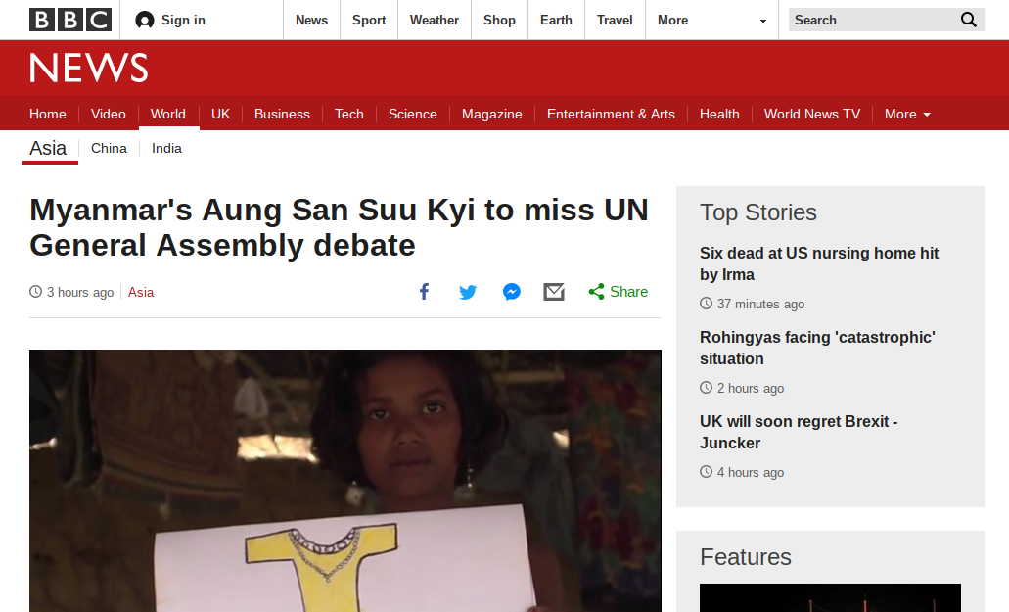Click the search magnifying glass icon

969,20
